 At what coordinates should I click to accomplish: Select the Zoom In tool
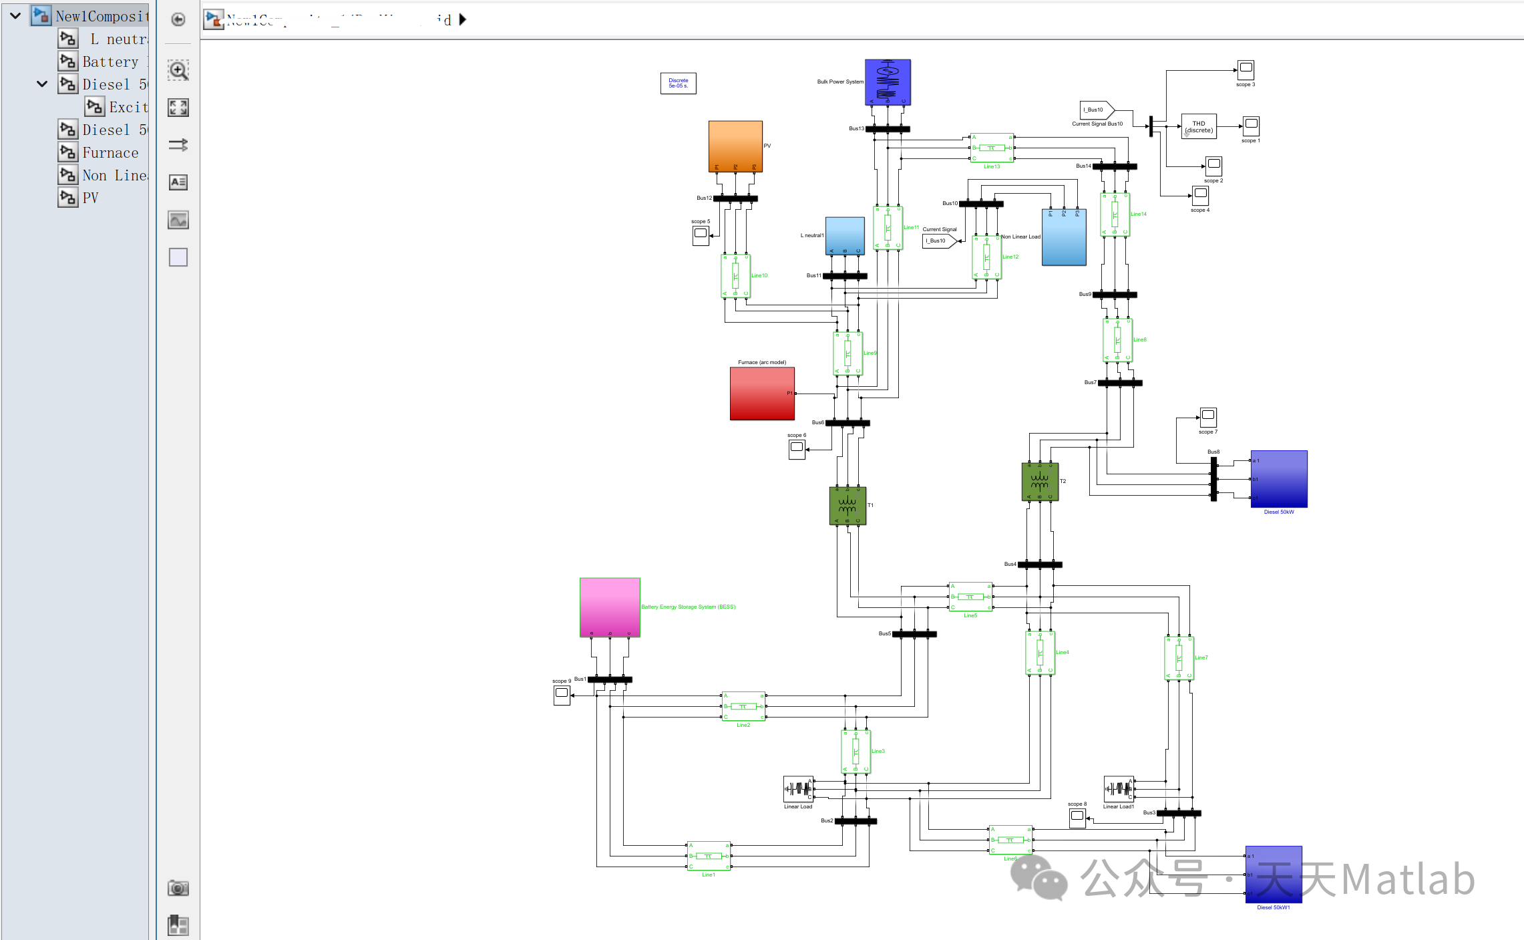coord(178,70)
